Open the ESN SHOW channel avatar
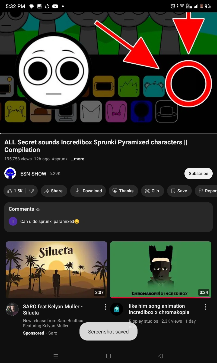Screen dimensions: 217x363 (x=10, y=173)
